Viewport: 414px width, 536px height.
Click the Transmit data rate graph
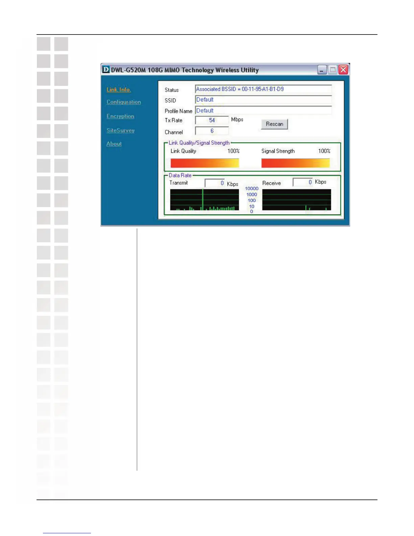(204, 200)
